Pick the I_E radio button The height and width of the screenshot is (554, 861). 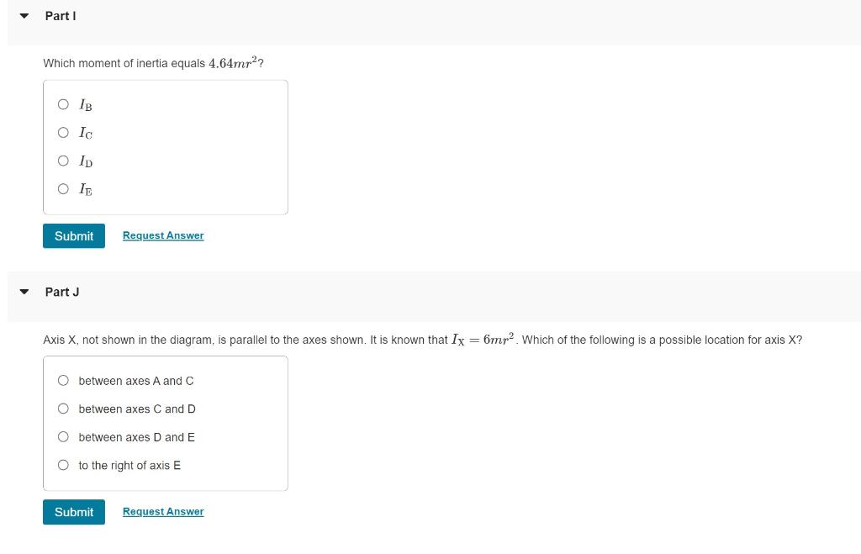click(x=63, y=188)
